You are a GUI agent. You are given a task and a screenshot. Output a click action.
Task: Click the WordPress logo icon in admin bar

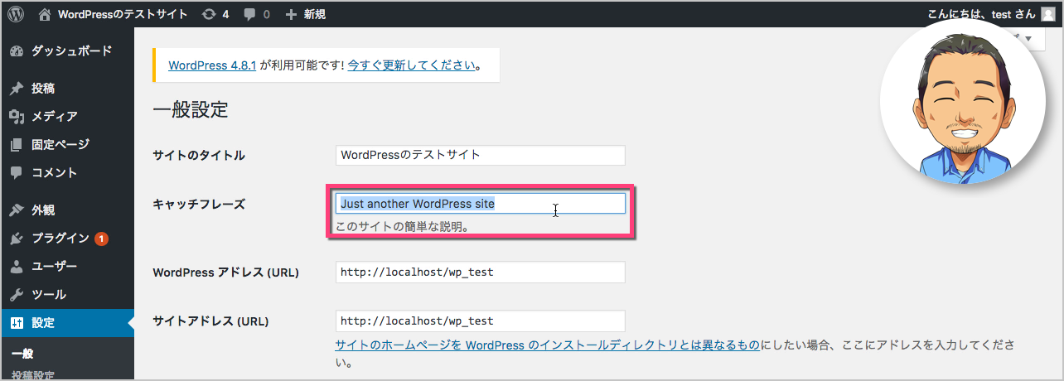click(16, 14)
